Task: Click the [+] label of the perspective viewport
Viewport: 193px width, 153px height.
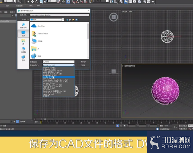Action: (123, 66)
